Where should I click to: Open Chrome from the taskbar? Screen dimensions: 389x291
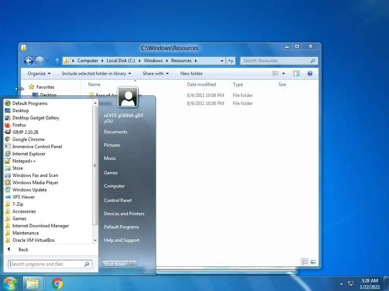coord(57,283)
